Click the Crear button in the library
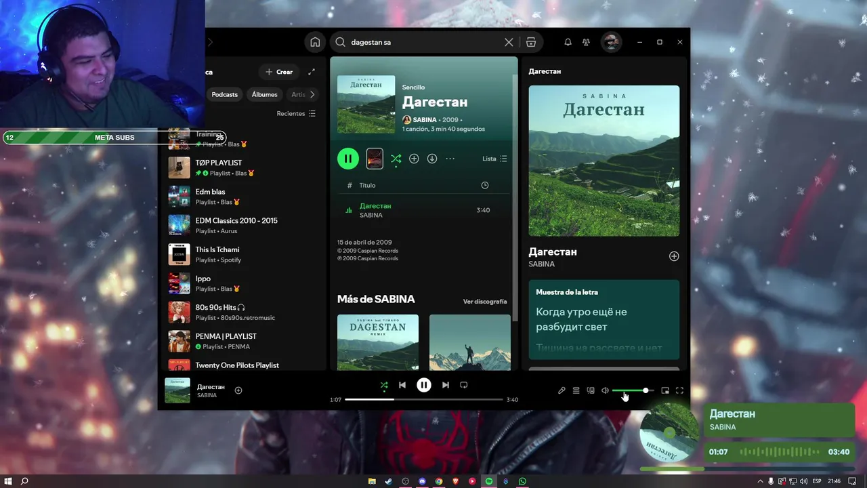 click(279, 72)
